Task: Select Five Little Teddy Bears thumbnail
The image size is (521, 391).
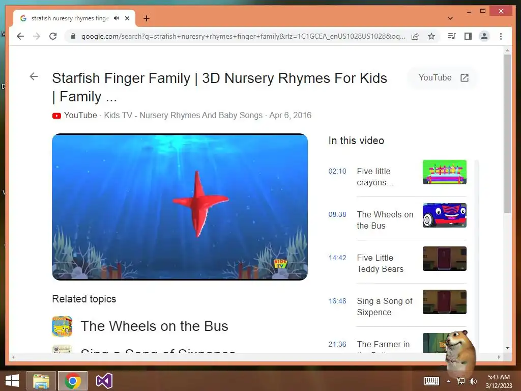Action: coord(445,258)
